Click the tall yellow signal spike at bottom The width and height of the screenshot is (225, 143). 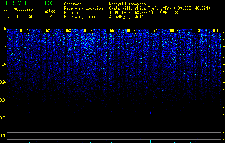(x=190, y=139)
